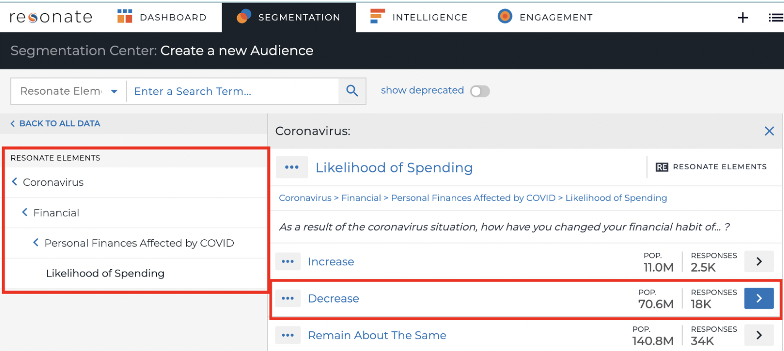The image size is (784, 351).
Task: Select the Increase option
Action: pyautogui.click(x=331, y=262)
